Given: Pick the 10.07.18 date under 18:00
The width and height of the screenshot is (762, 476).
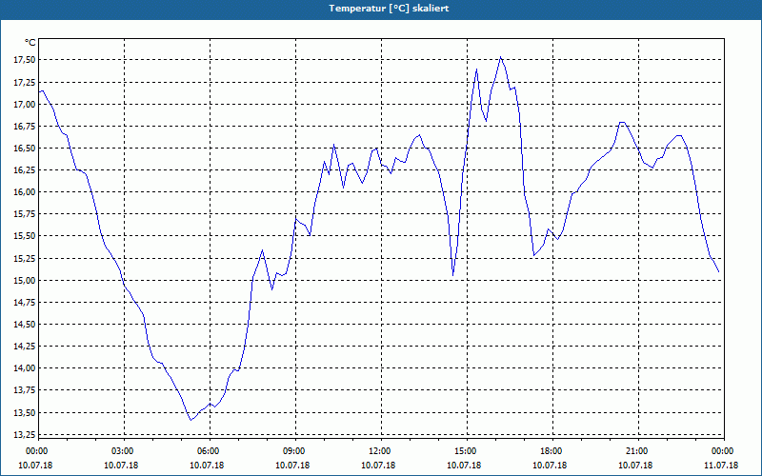Looking at the screenshot, I should click(x=550, y=465).
